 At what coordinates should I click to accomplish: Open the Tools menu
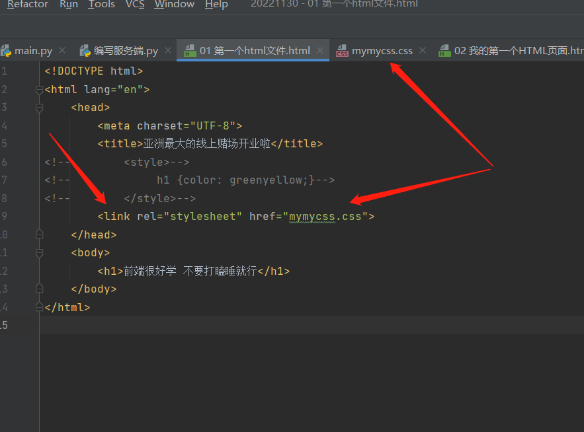[x=101, y=5]
